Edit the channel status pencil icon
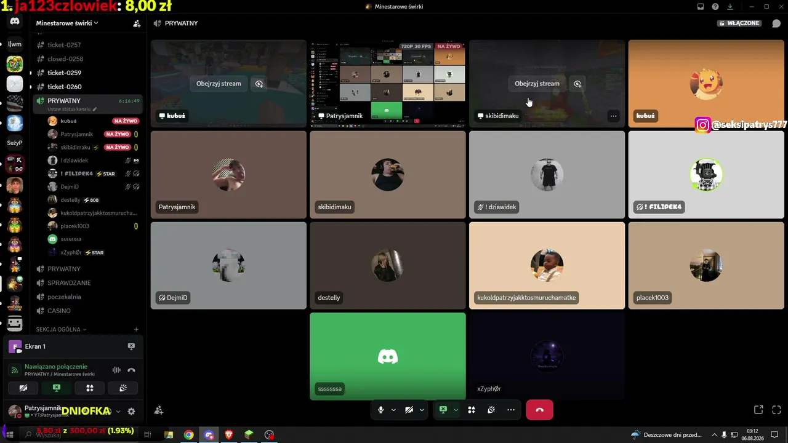This screenshot has height=443, width=788. [x=95, y=109]
